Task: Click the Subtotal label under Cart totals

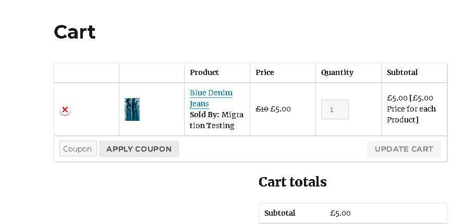Action: coord(279,213)
